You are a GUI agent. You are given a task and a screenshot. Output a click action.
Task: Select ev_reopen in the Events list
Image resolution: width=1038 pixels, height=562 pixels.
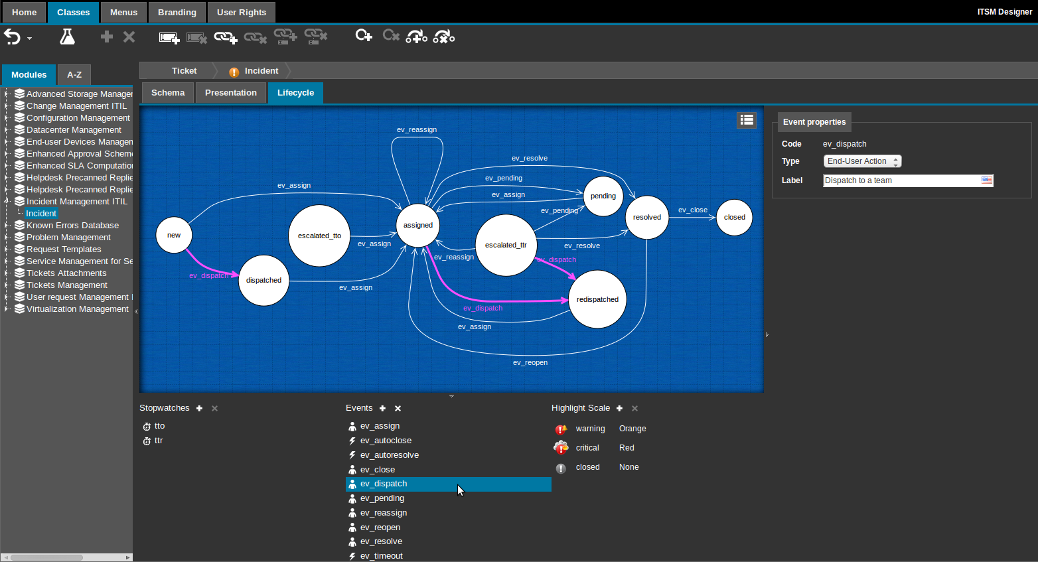pyautogui.click(x=380, y=527)
